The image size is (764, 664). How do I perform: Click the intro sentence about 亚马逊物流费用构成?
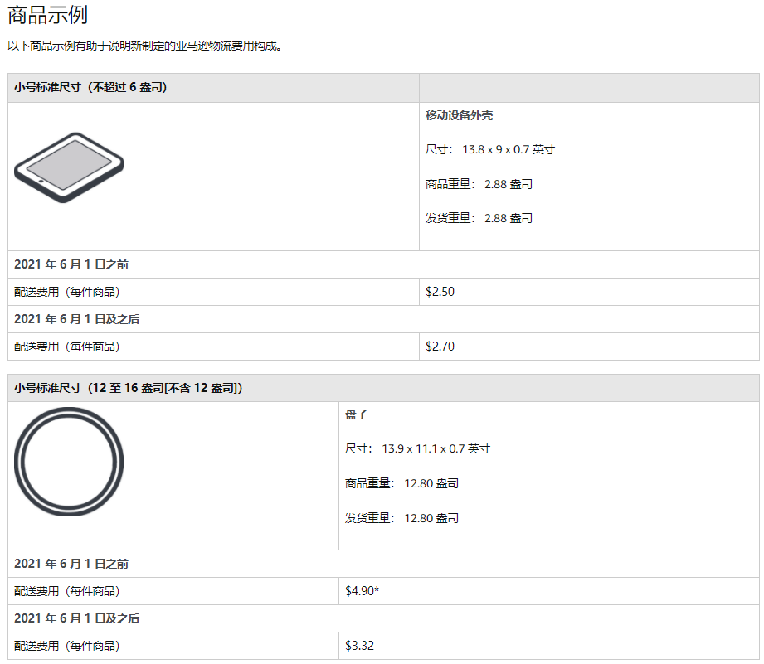click(145, 46)
